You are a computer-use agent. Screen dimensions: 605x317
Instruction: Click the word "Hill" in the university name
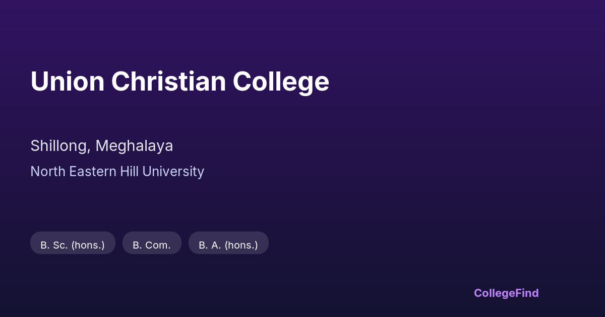pyautogui.click(x=129, y=172)
